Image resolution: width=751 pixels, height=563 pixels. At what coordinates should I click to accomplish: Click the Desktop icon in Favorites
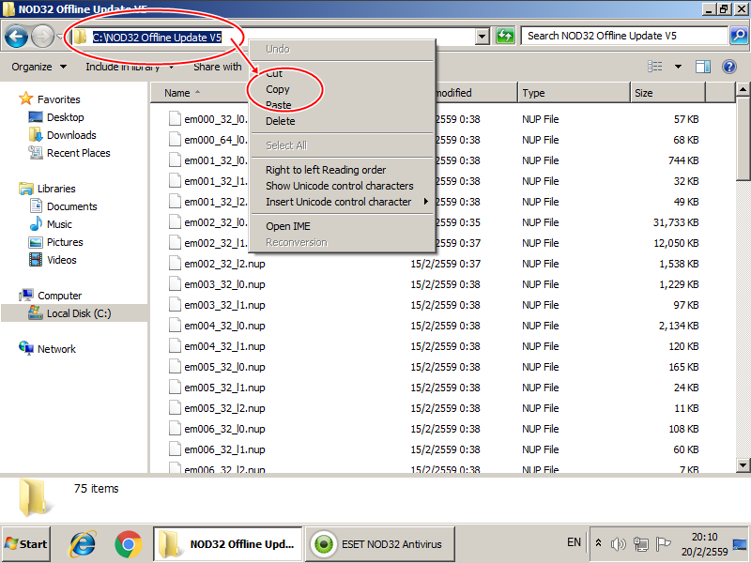[x=36, y=116]
